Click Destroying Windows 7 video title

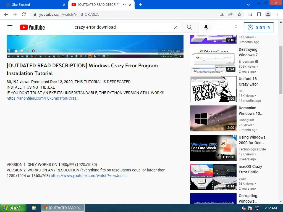pyautogui.click(x=250, y=52)
